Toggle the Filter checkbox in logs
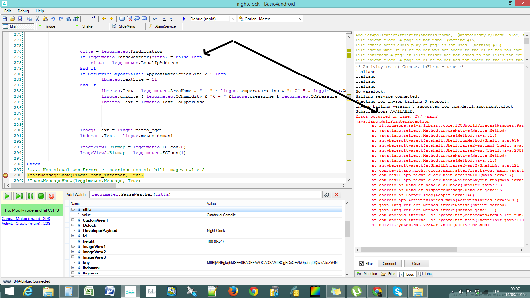The width and height of the screenshot is (530, 298). [x=361, y=264]
